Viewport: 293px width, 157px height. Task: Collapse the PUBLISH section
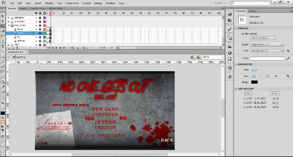tap(236, 29)
